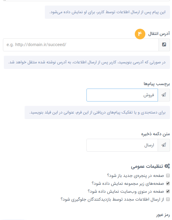Click the help note about the message shown after submission
Image resolution: width=172 pixels, height=220 pixels.
[x=107, y=12]
